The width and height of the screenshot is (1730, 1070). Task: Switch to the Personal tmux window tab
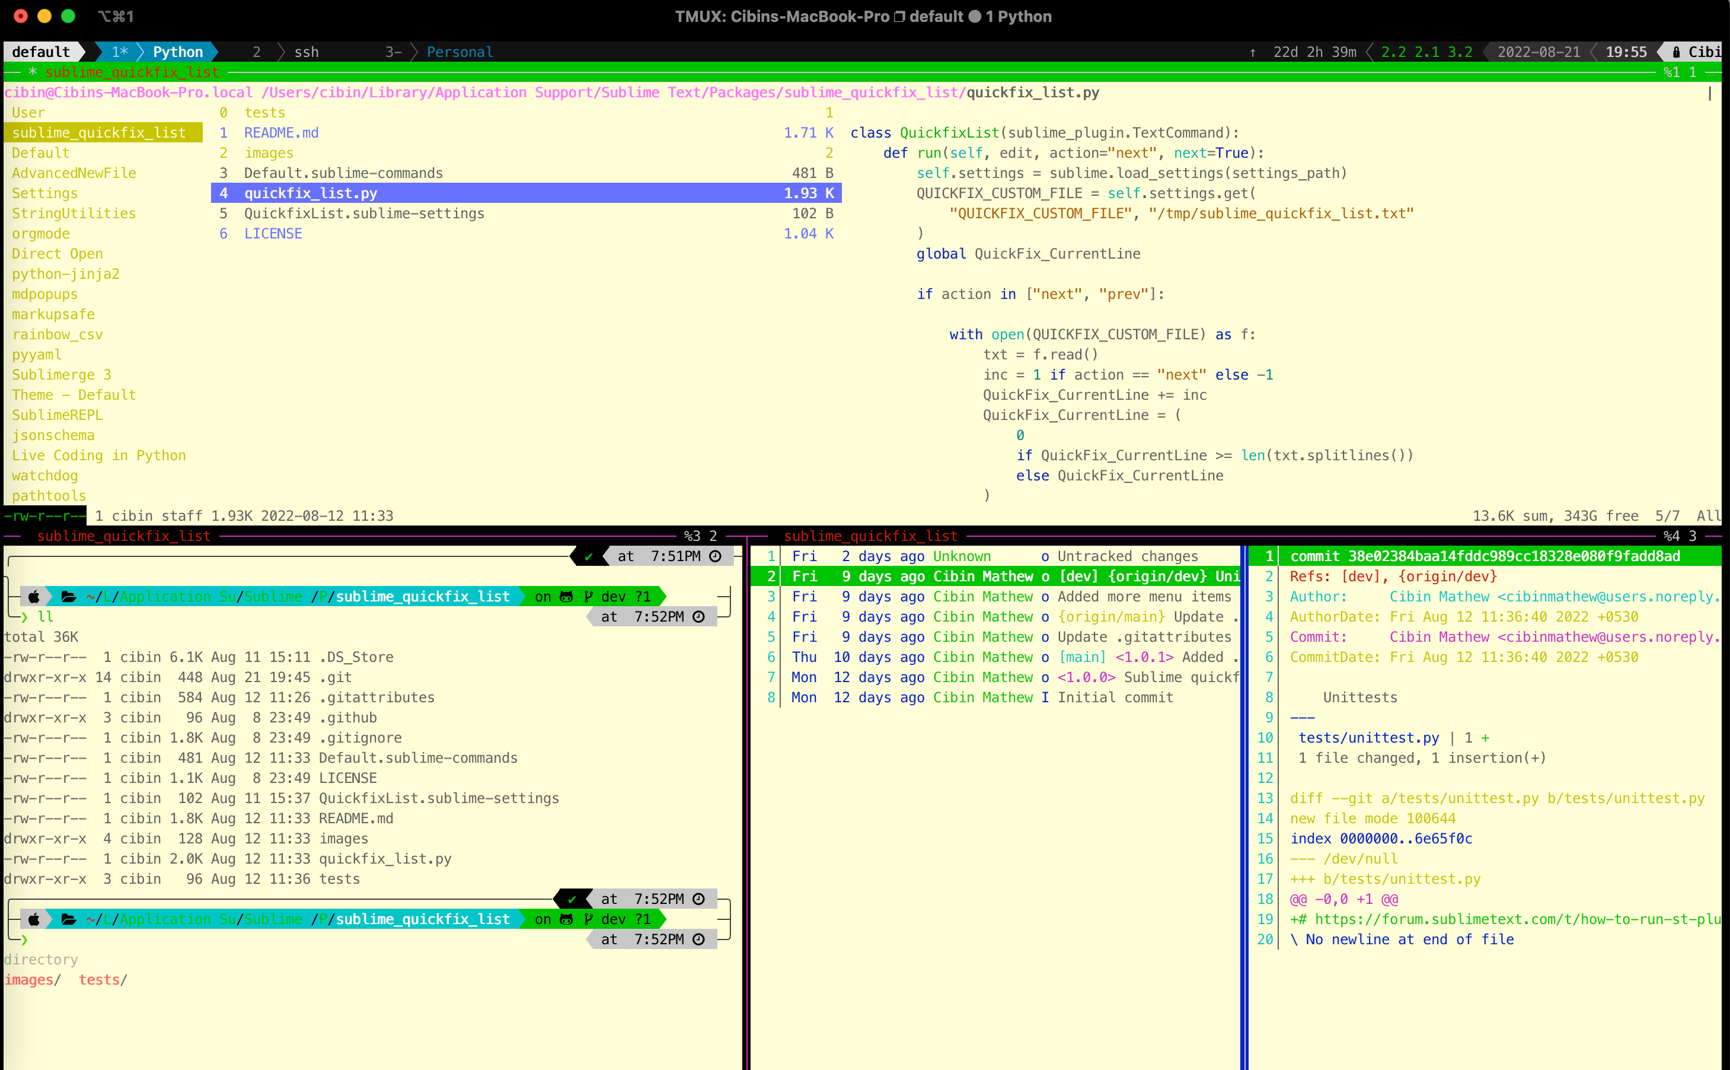pos(459,52)
